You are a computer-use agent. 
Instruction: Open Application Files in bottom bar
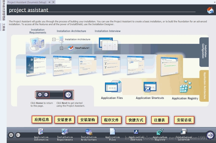click(x=113, y=134)
